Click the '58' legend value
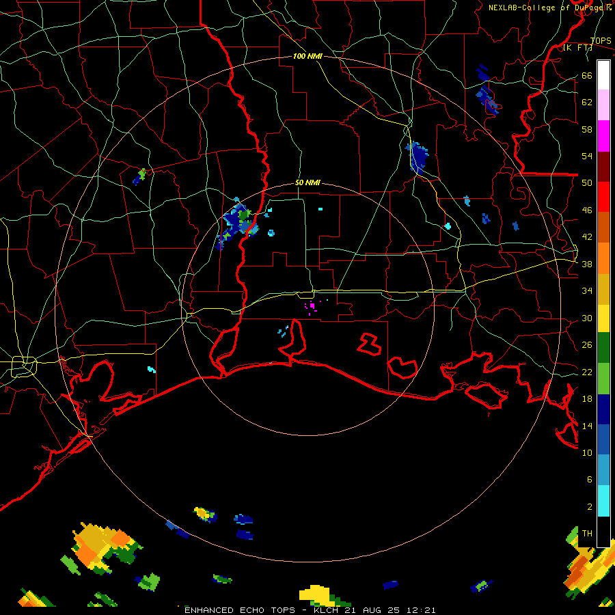The width and height of the screenshot is (615, 615). pyautogui.click(x=587, y=129)
